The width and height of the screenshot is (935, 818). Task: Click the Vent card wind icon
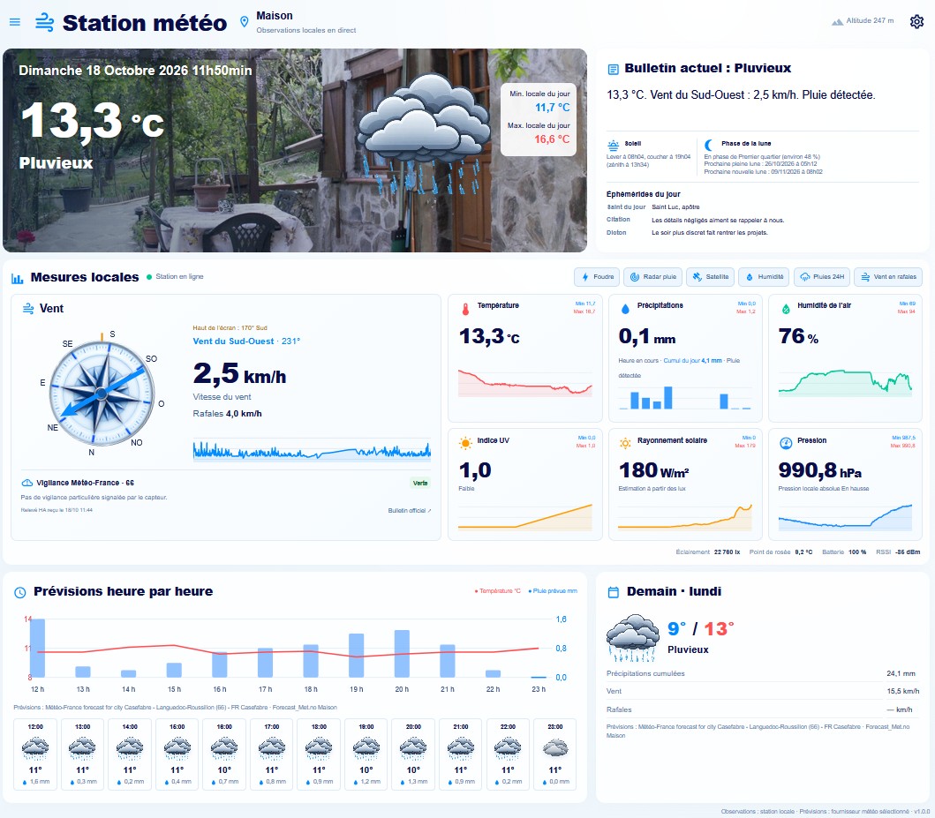[x=28, y=309]
